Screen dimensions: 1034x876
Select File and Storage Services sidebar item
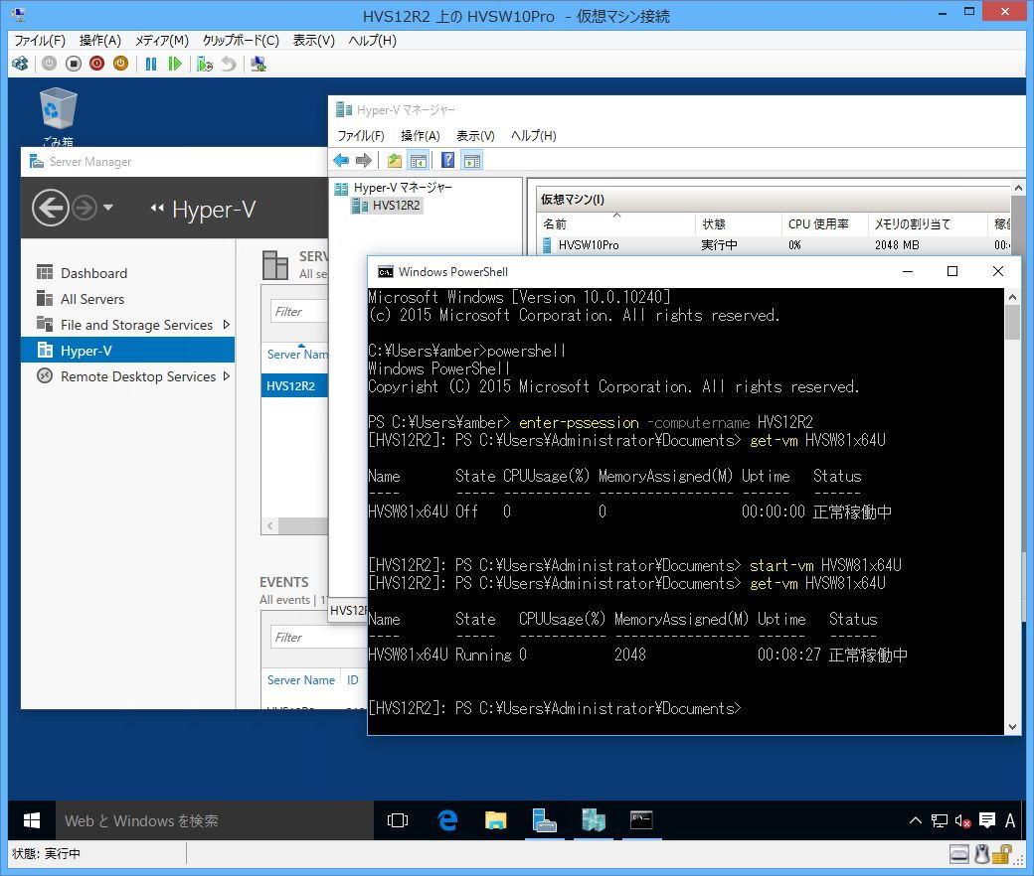[127, 325]
